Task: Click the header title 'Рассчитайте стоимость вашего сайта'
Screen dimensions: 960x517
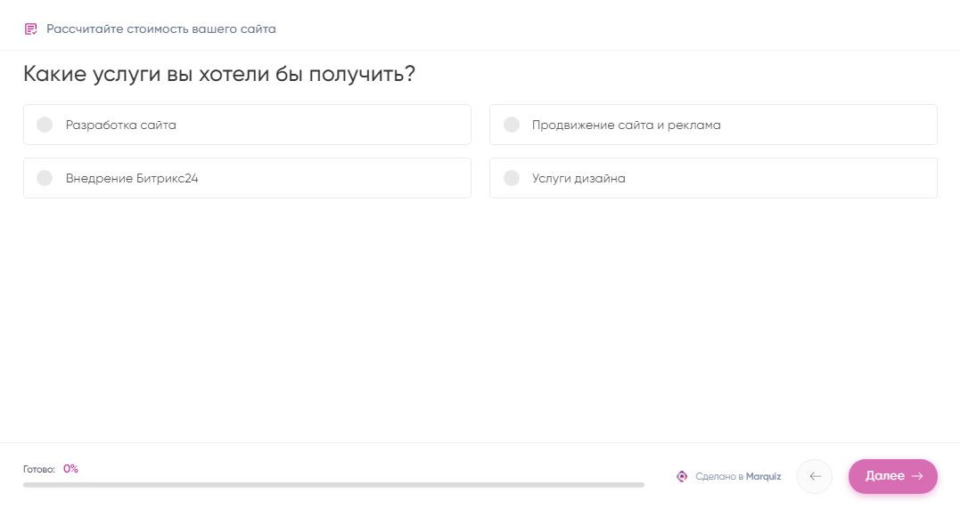Action: pos(161,29)
